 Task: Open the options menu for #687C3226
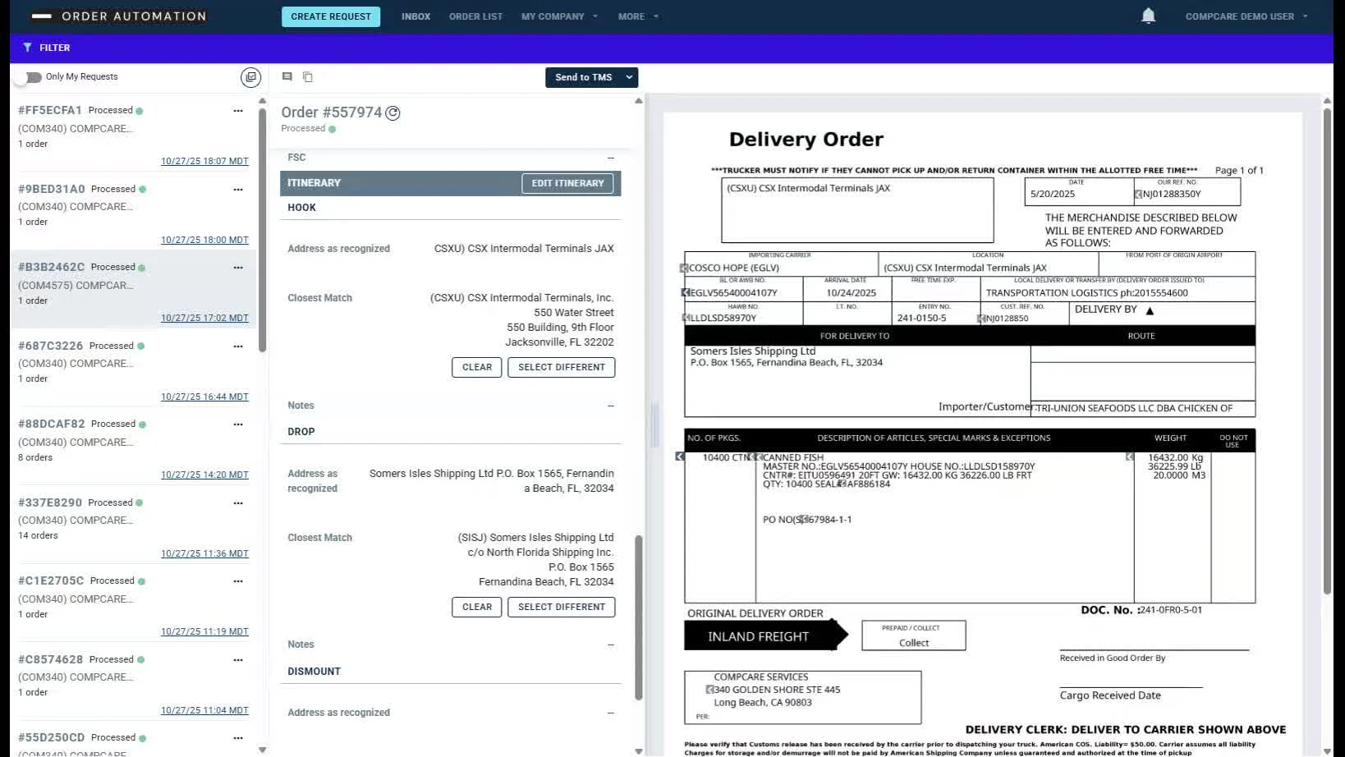click(238, 346)
